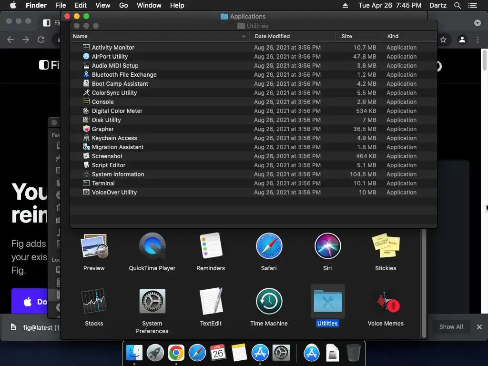Select the Stocks app icon

tap(94, 301)
